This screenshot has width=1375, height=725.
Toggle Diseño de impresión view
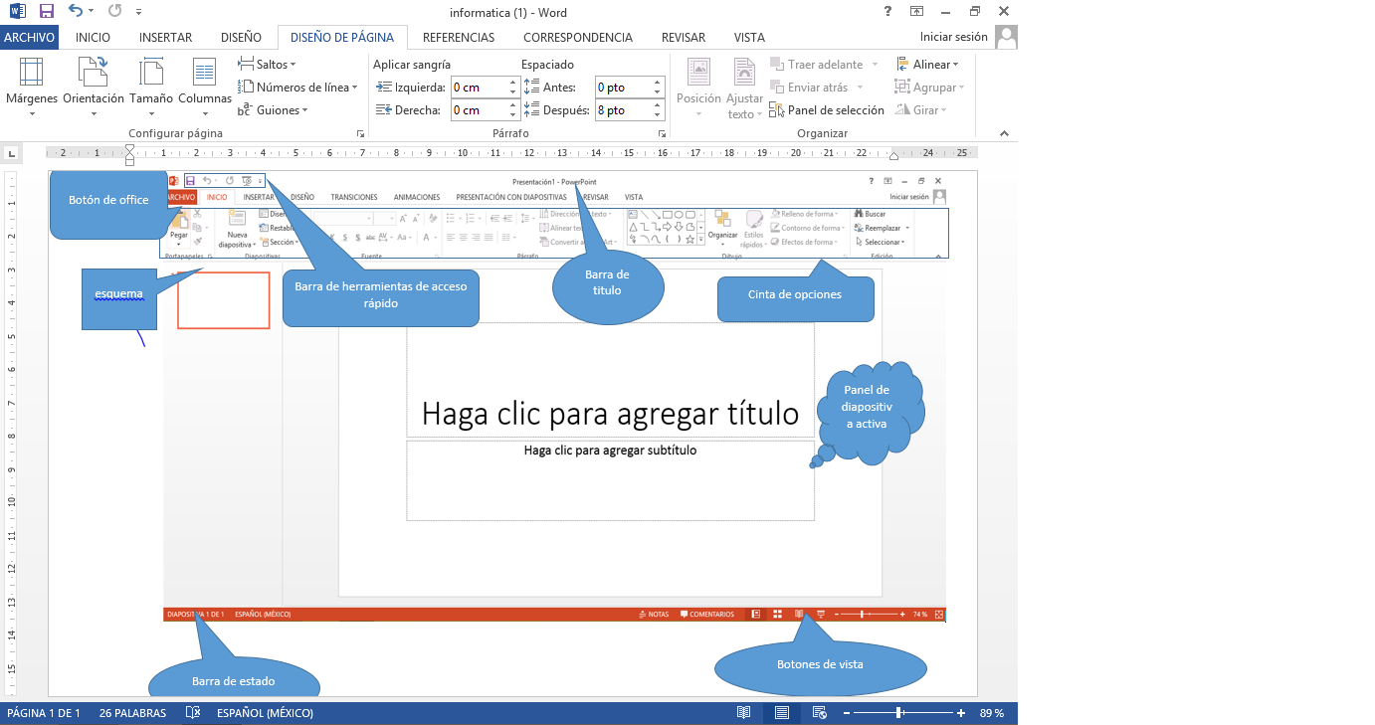click(781, 712)
